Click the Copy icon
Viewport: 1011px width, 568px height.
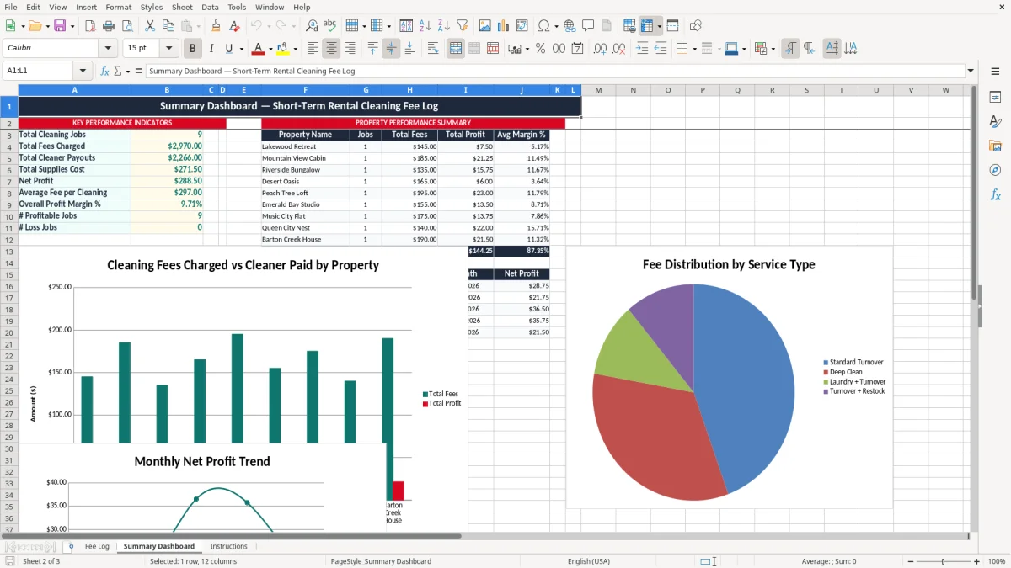click(x=168, y=26)
